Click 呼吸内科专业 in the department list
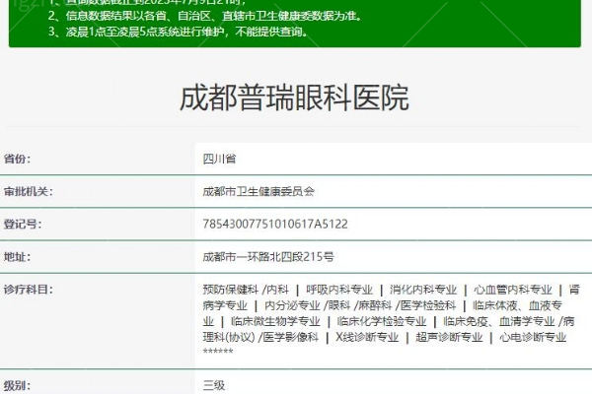 click(x=339, y=290)
